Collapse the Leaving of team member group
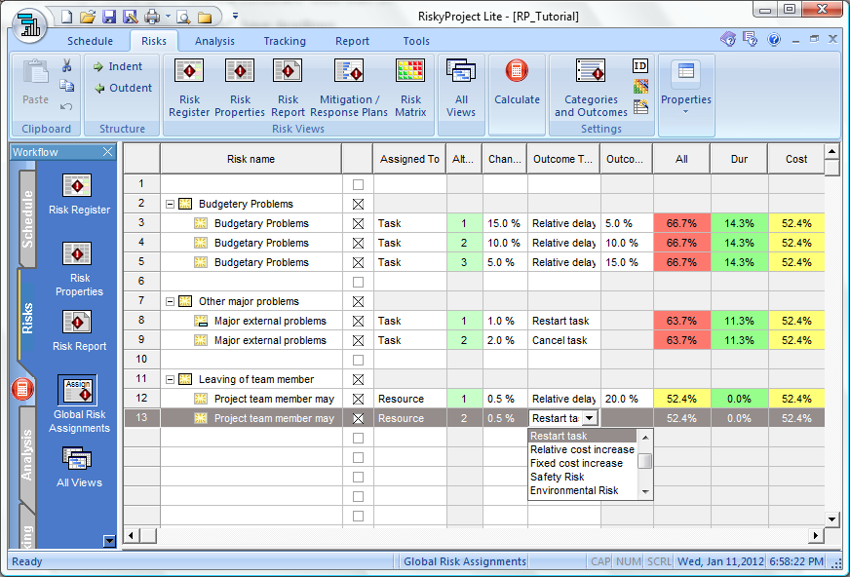This screenshot has width=850, height=577. coord(170,380)
